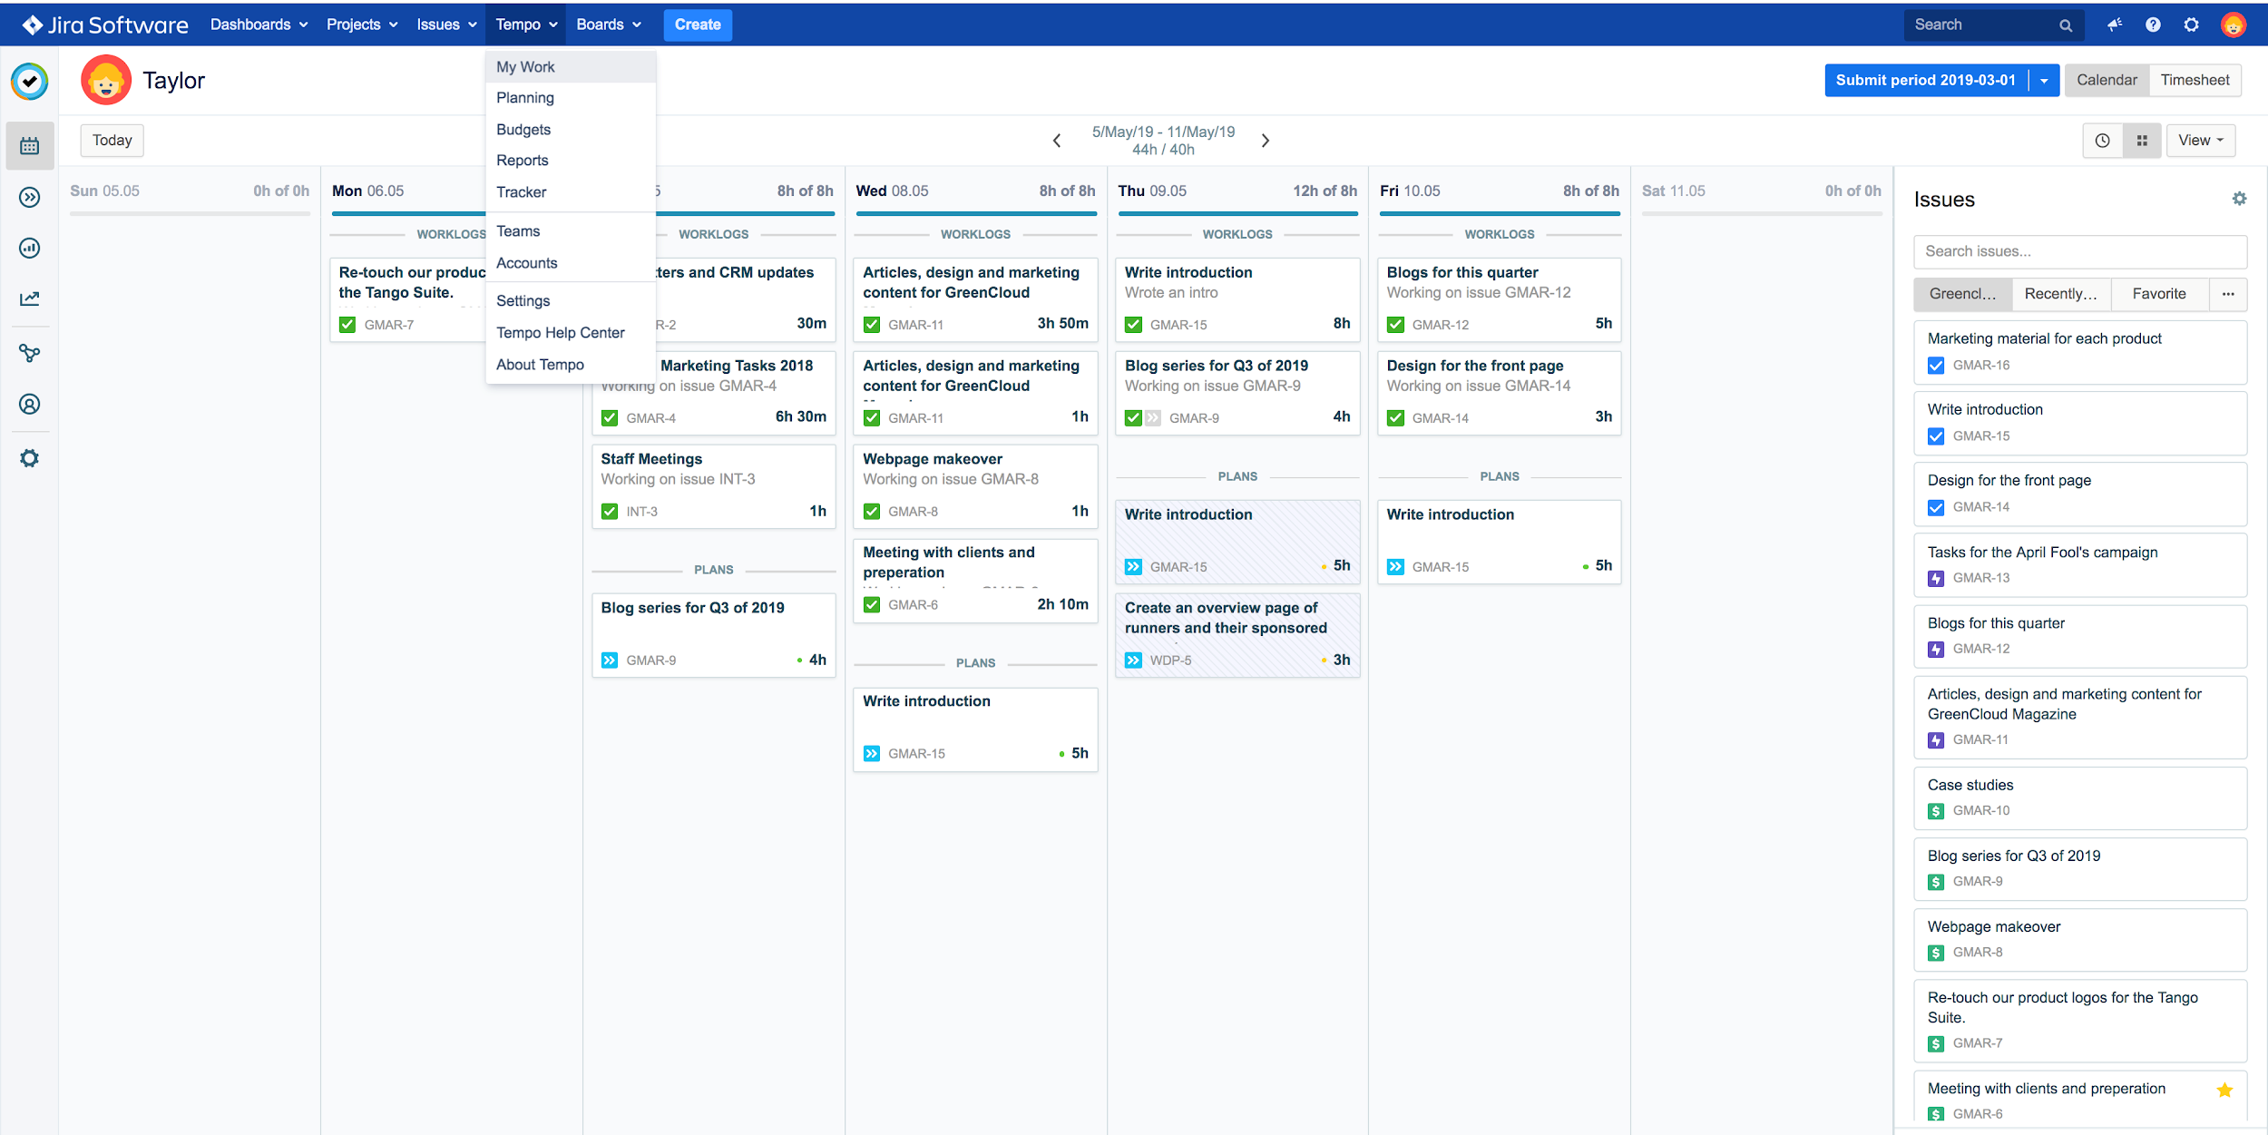Switch to the Timesheet tab

(x=2195, y=80)
